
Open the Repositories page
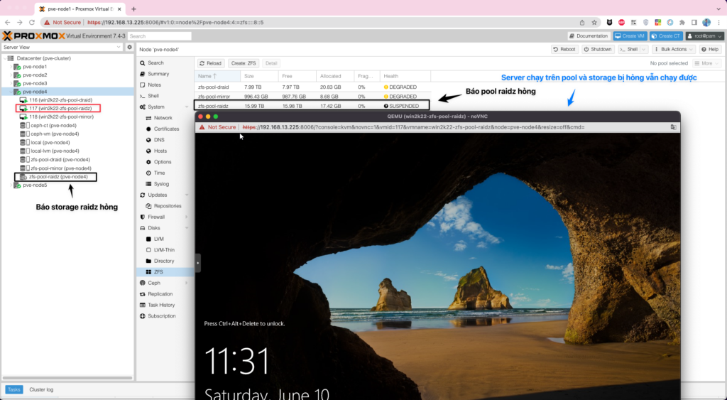168,206
